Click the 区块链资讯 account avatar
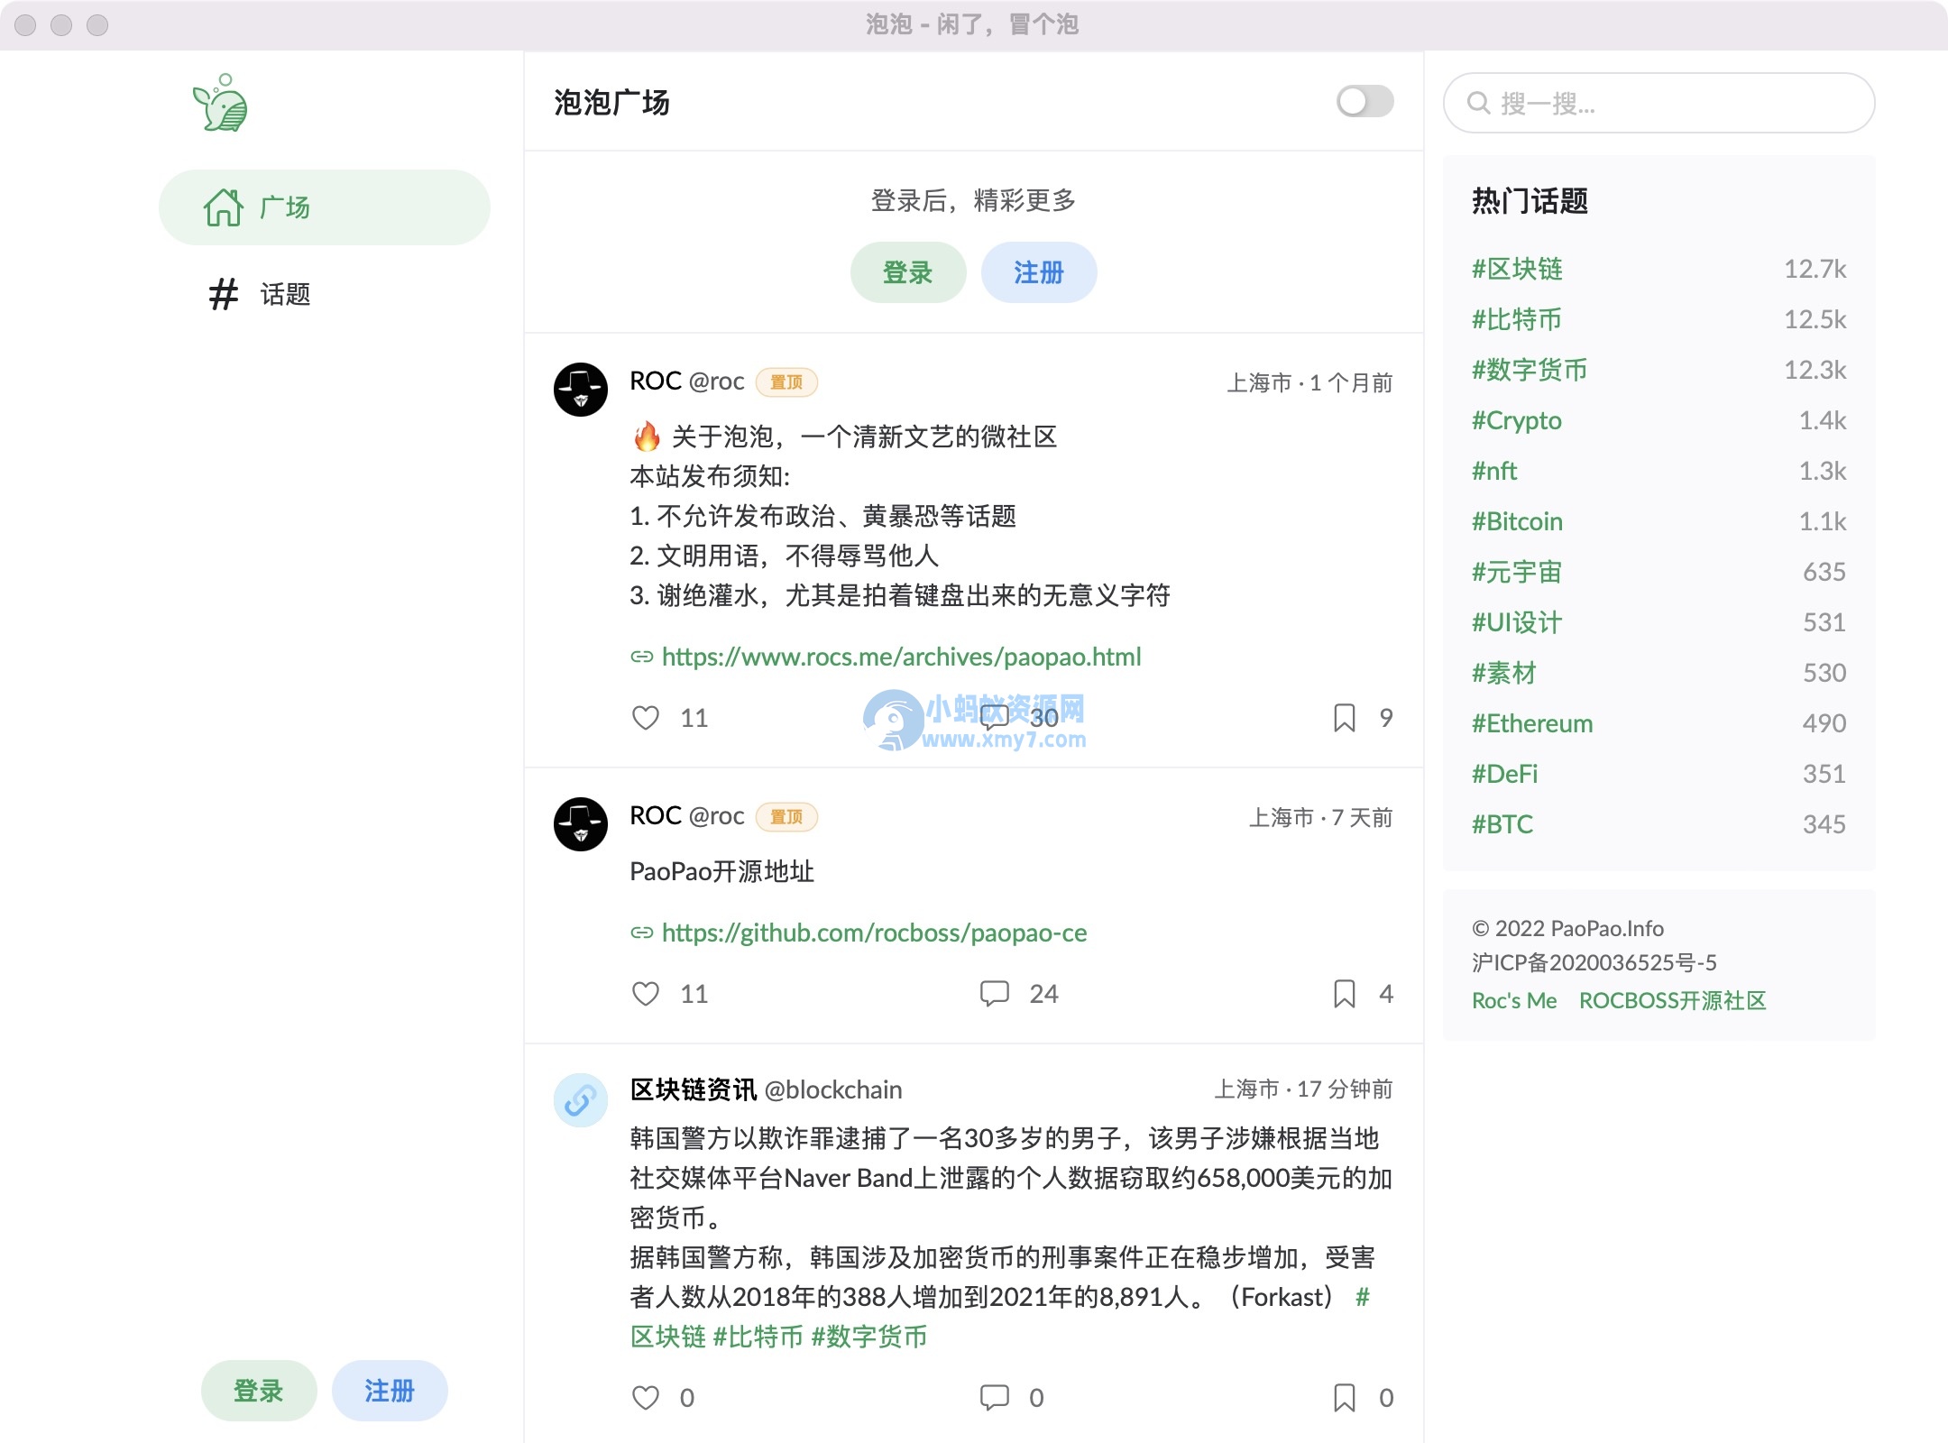The height and width of the screenshot is (1443, 1948). pyautogui.click(x=580, y=1100)
